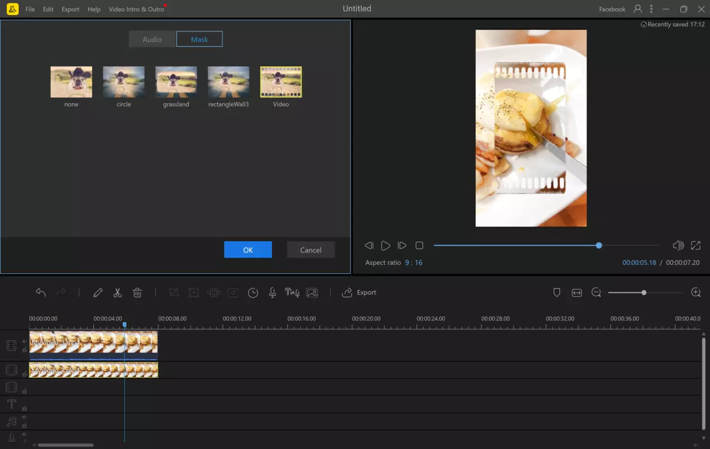Open the user account icon

tap(638, 9)
